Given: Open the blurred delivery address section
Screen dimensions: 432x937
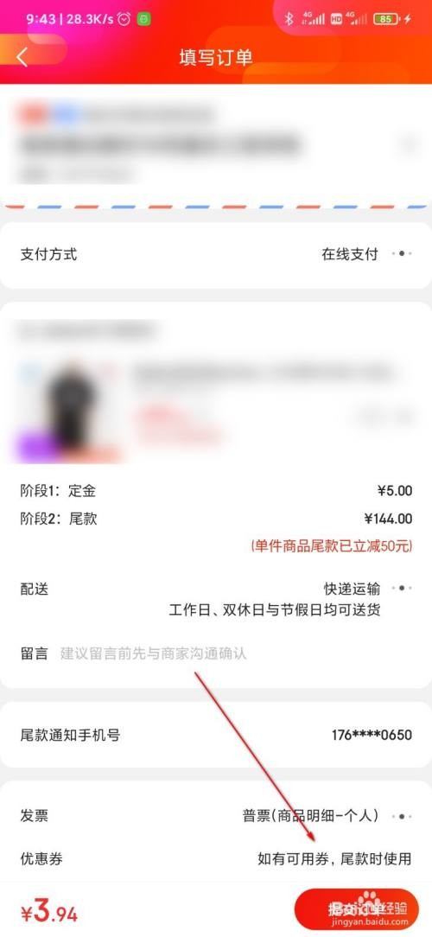Looking at the screenshot, I should tap(216, 143).
